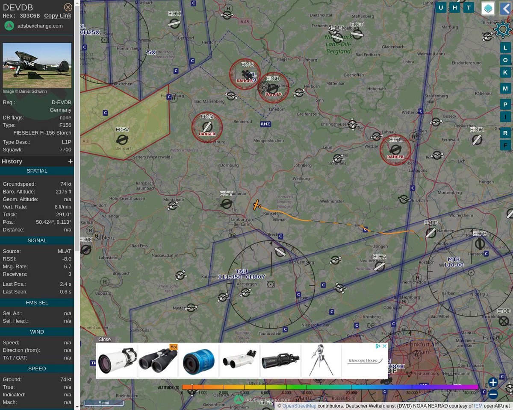This screenshot has height=410, width=513.
Task: Expand the History section plus icon
Action: pos(71,161)
